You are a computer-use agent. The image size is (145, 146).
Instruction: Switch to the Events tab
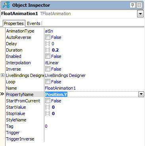point(34,23)
